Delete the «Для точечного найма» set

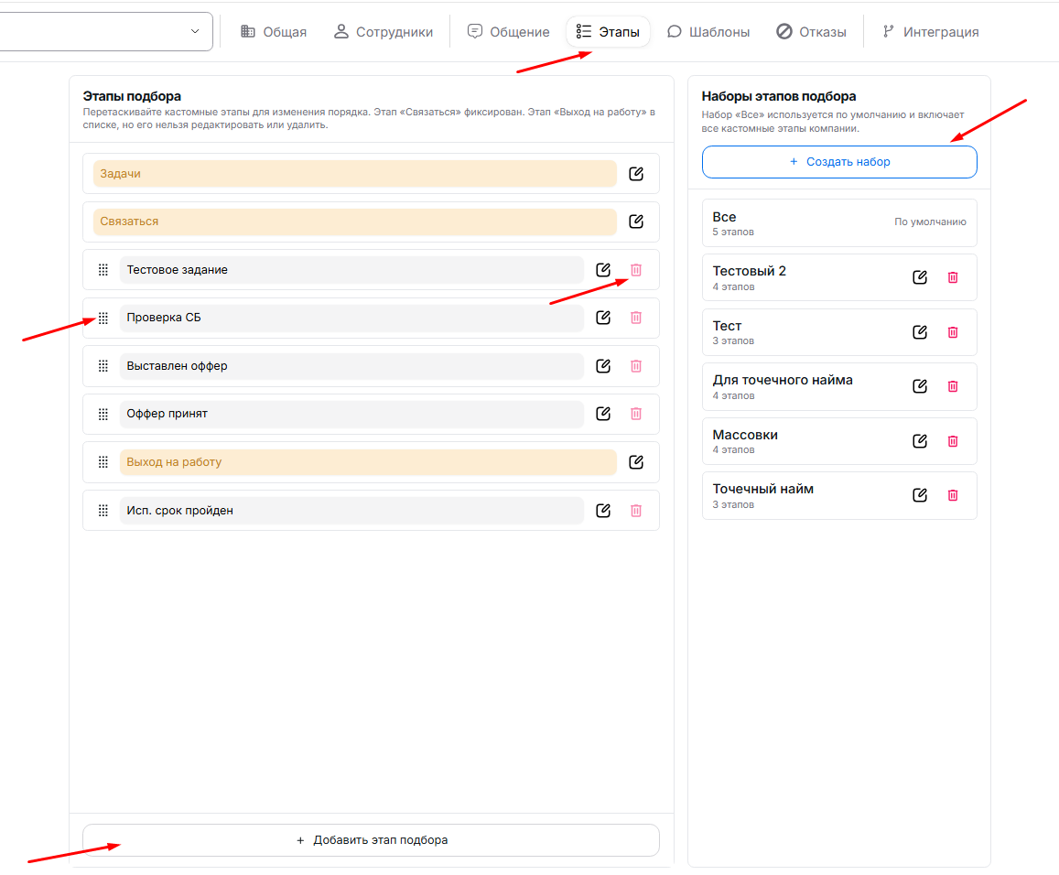pos(953,386)
